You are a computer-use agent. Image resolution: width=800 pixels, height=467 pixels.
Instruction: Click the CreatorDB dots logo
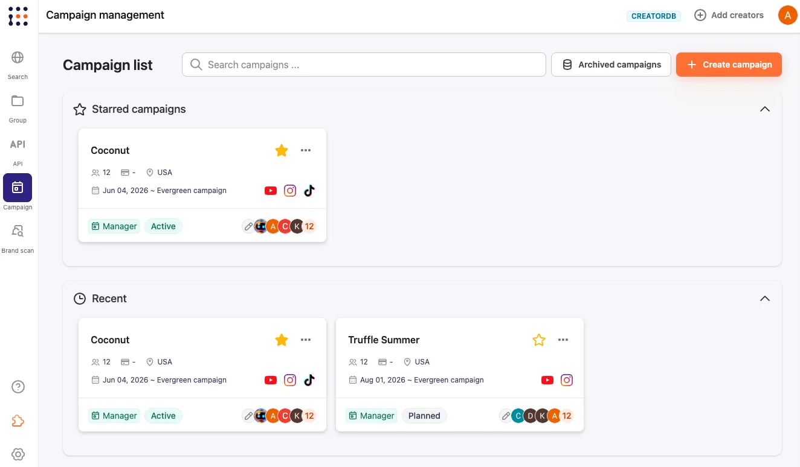tap(18, 16)
